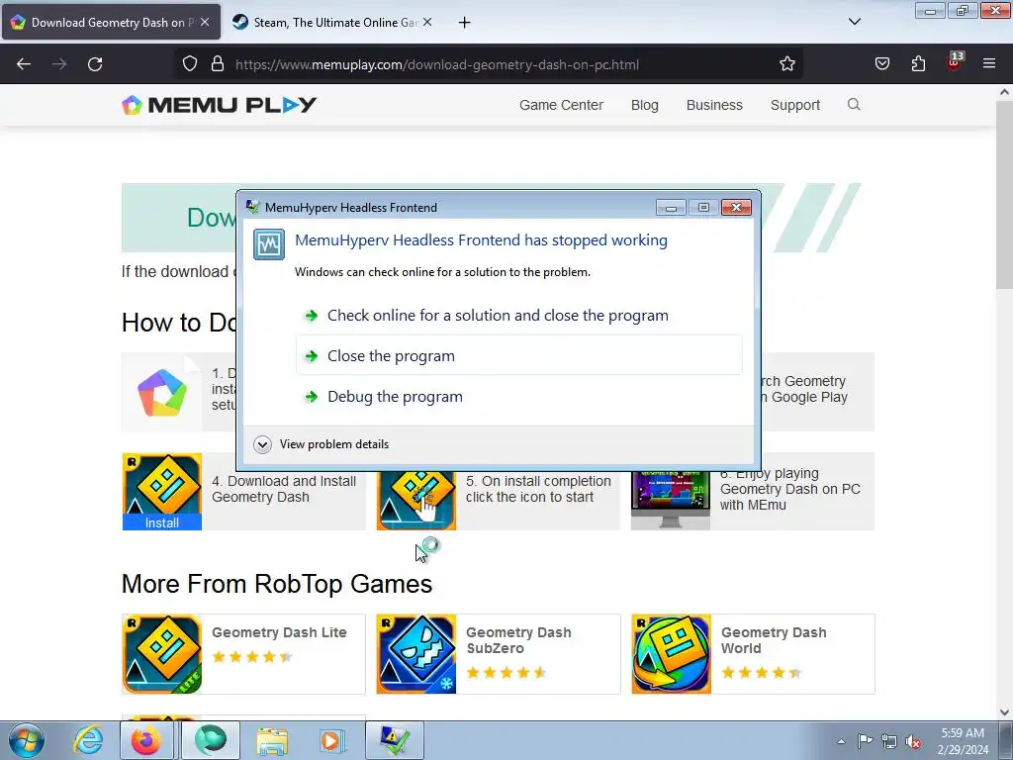The width and height of the screenshot is (1013, 760).
Task: Open the Pocket save icon
Action: point(881,64)
